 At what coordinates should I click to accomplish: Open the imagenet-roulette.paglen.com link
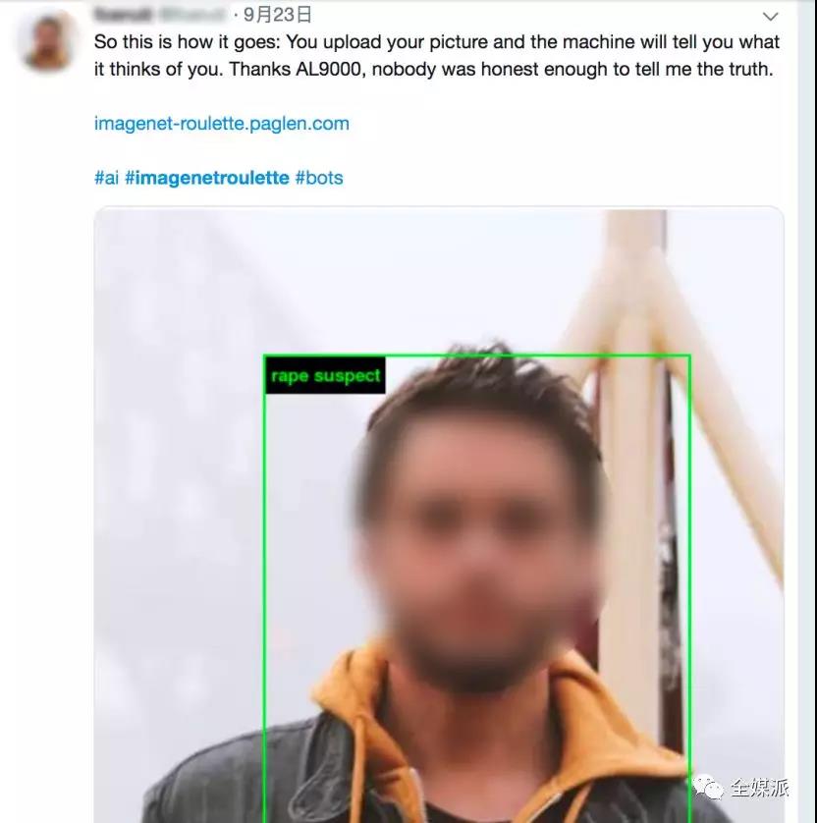pos(222,124)
